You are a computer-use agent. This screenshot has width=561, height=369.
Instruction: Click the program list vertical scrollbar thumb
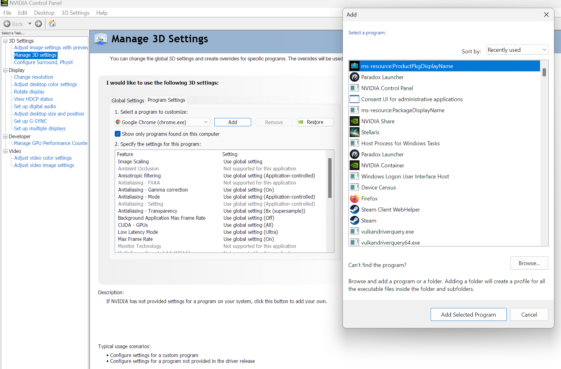point(544,72)
